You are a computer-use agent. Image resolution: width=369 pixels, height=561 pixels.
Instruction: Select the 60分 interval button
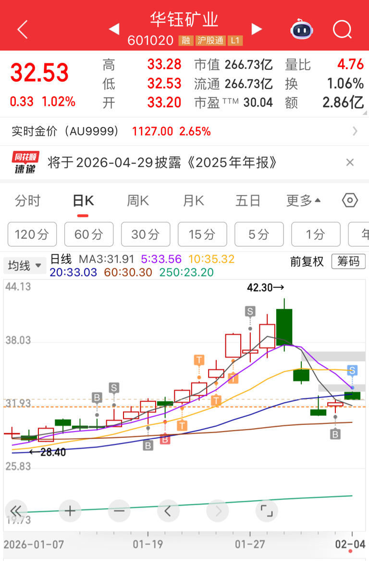click(x=89, y=234)
